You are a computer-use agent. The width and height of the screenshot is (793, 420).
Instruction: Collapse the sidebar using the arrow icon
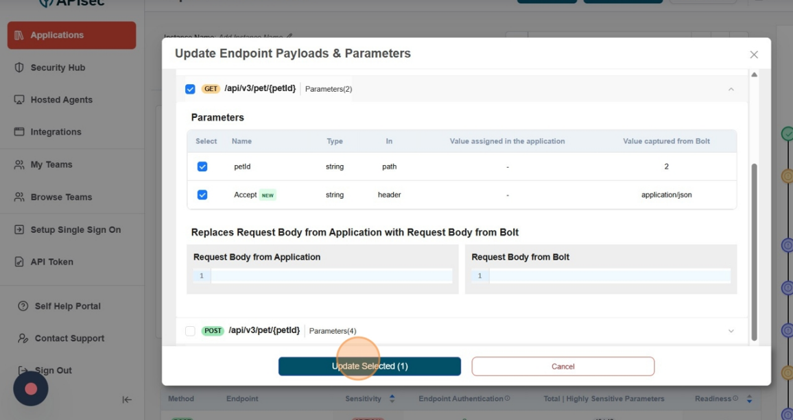click(127, 399)
